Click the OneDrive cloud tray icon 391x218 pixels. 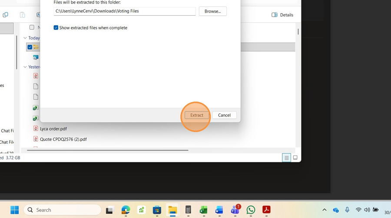[x=336, y=210]
